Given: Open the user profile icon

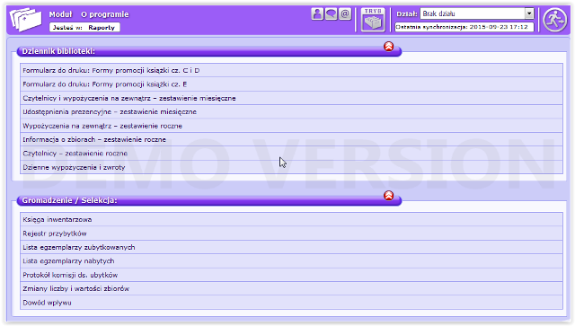Looking at the screenshot, I should (x=317, y=14).
